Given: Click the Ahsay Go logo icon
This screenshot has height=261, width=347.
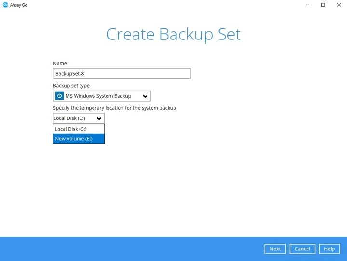Looking at the screenshot, I should coord(5,5).
